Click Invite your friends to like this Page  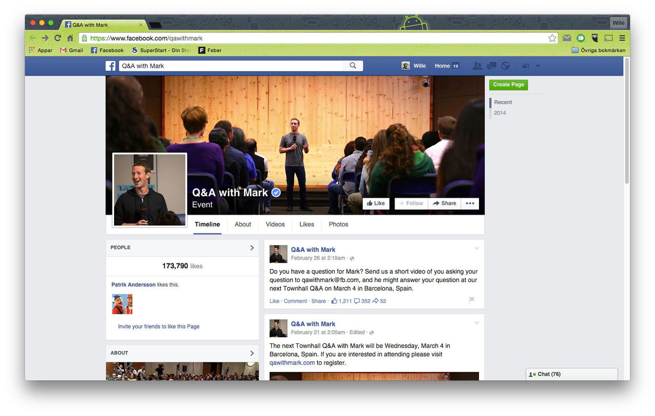click(x=159, y=327)
